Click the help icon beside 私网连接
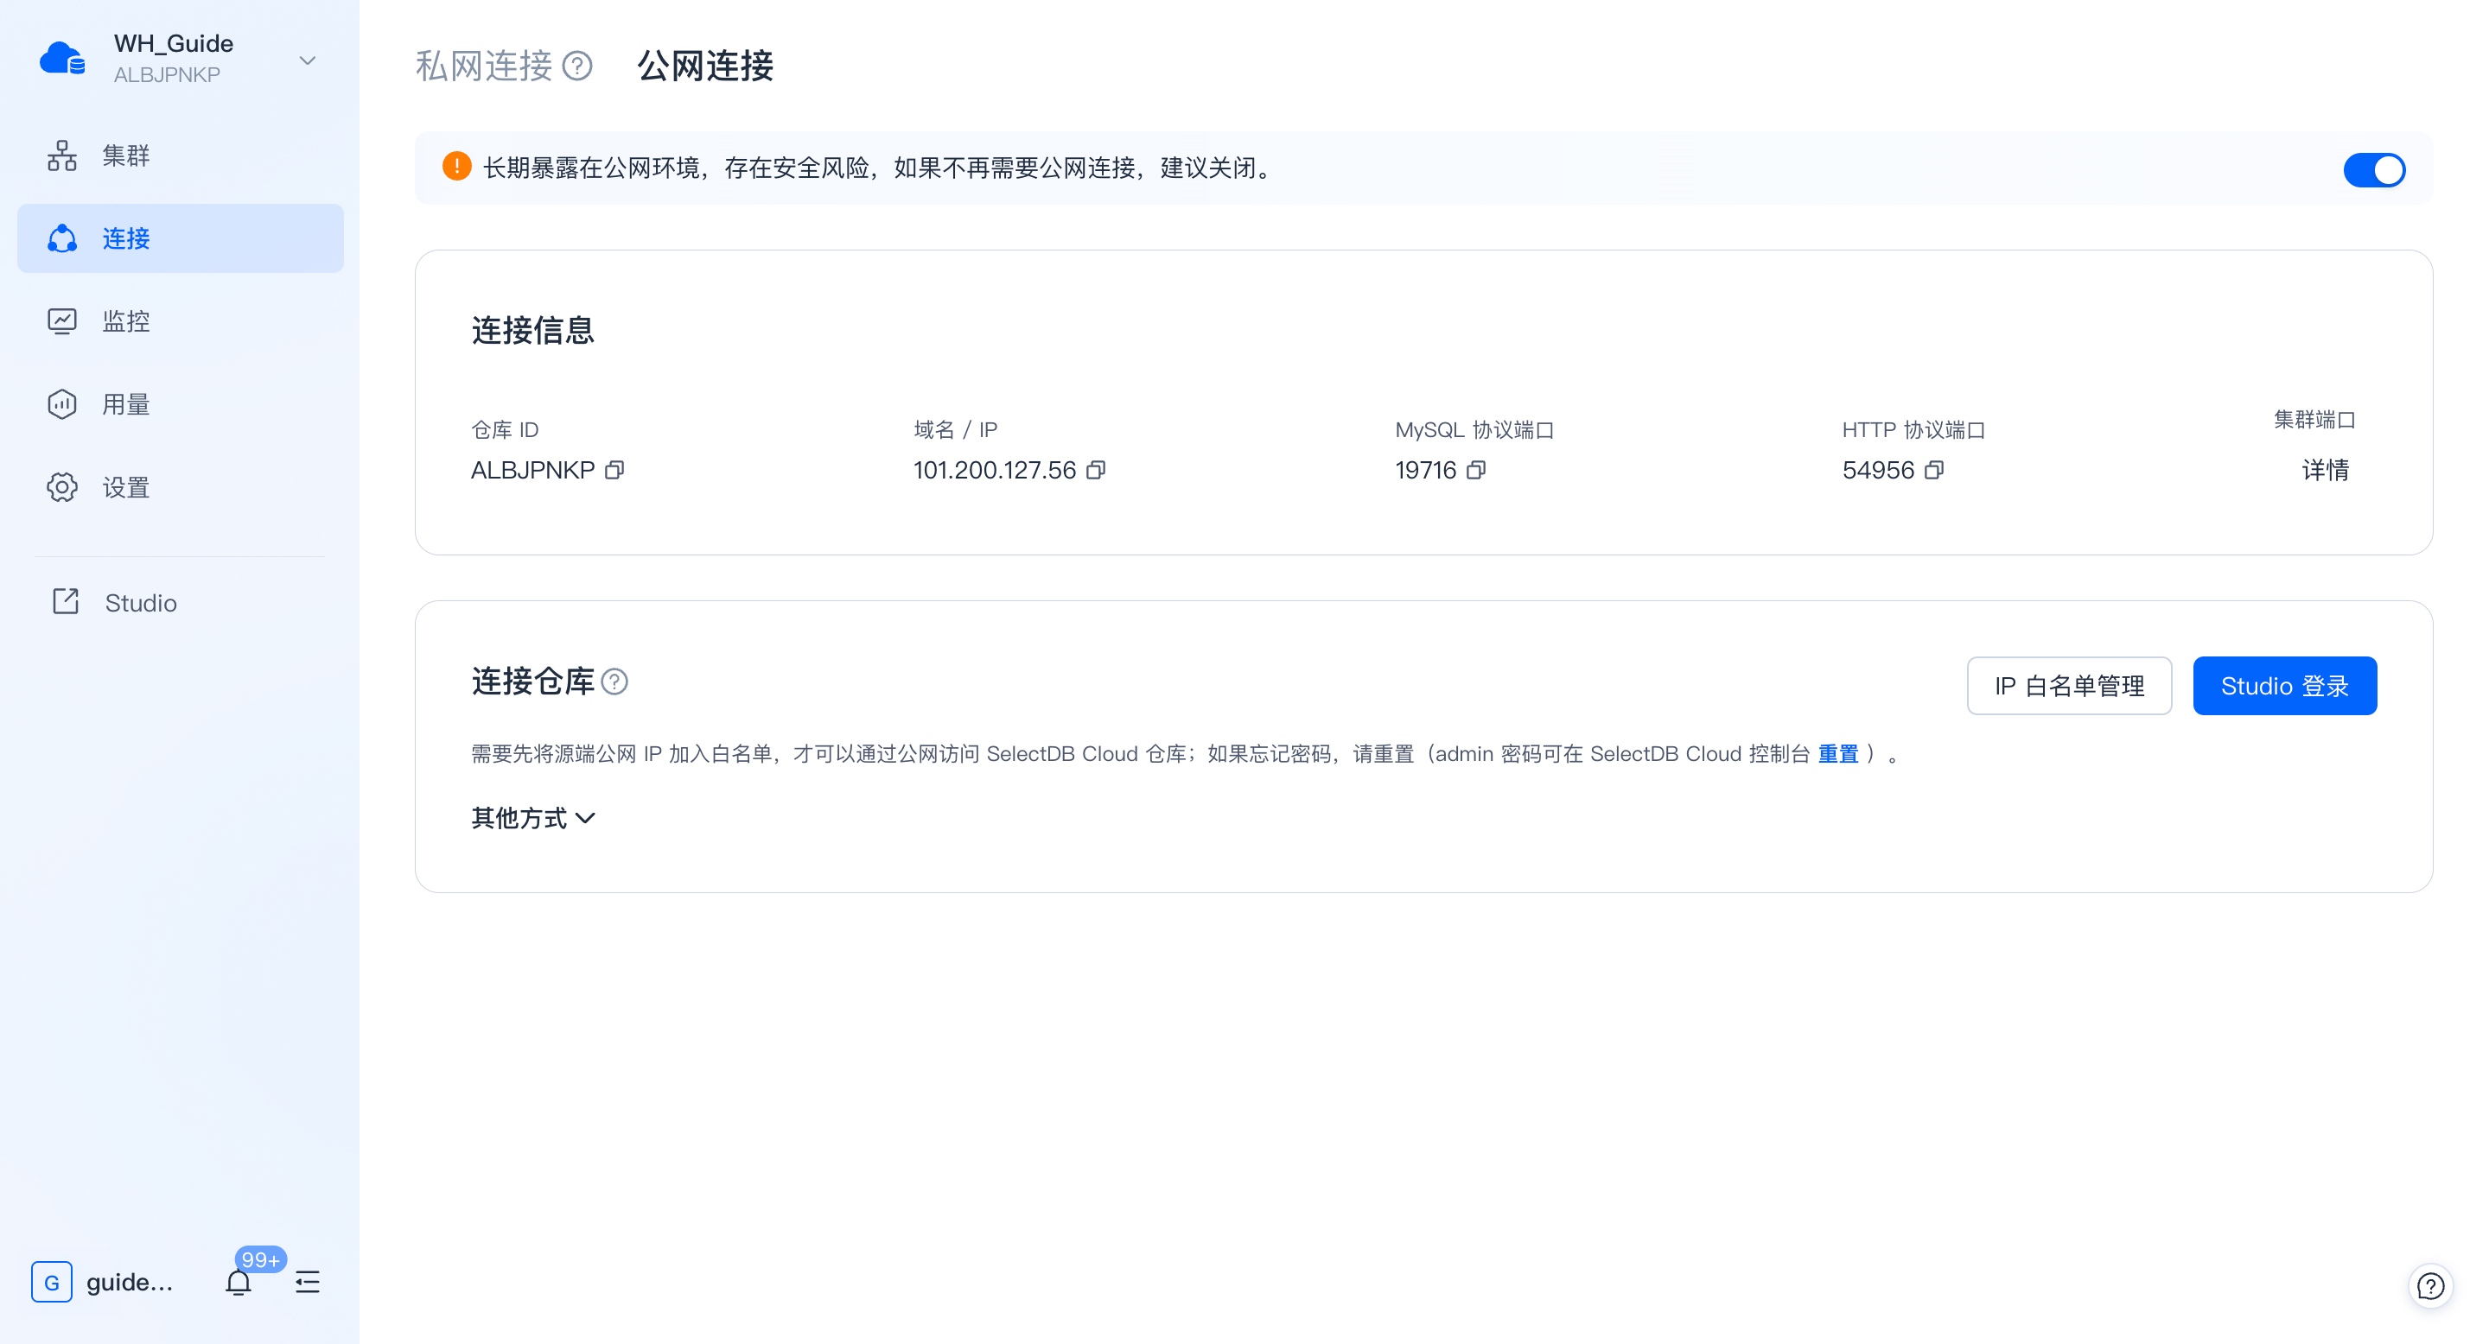Image resolution: width=2489 pixels, height=1344 pixels. click(x=576, y=66)
